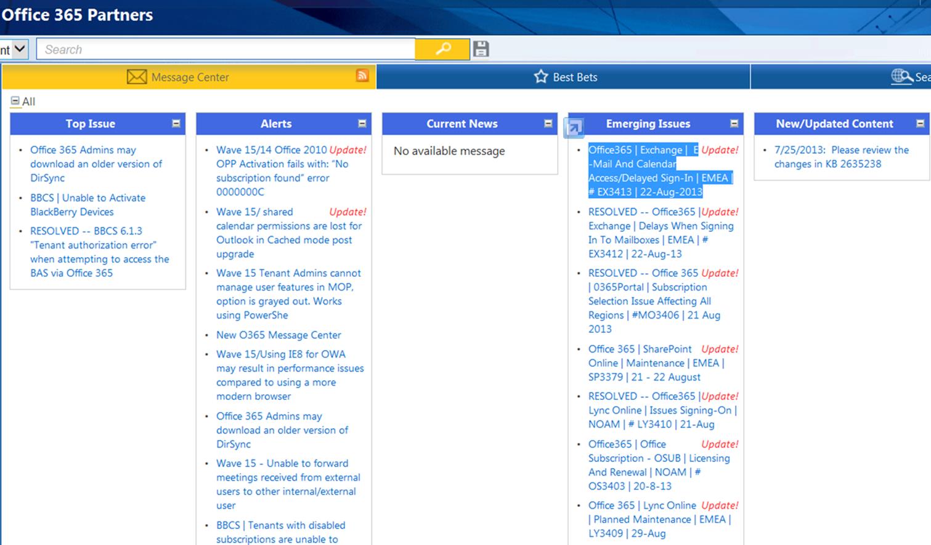Image resolution: width=931 pixels, height=545 pixels.
Task: Click the star icon beside Best Bets
Action: coord(541,77)
